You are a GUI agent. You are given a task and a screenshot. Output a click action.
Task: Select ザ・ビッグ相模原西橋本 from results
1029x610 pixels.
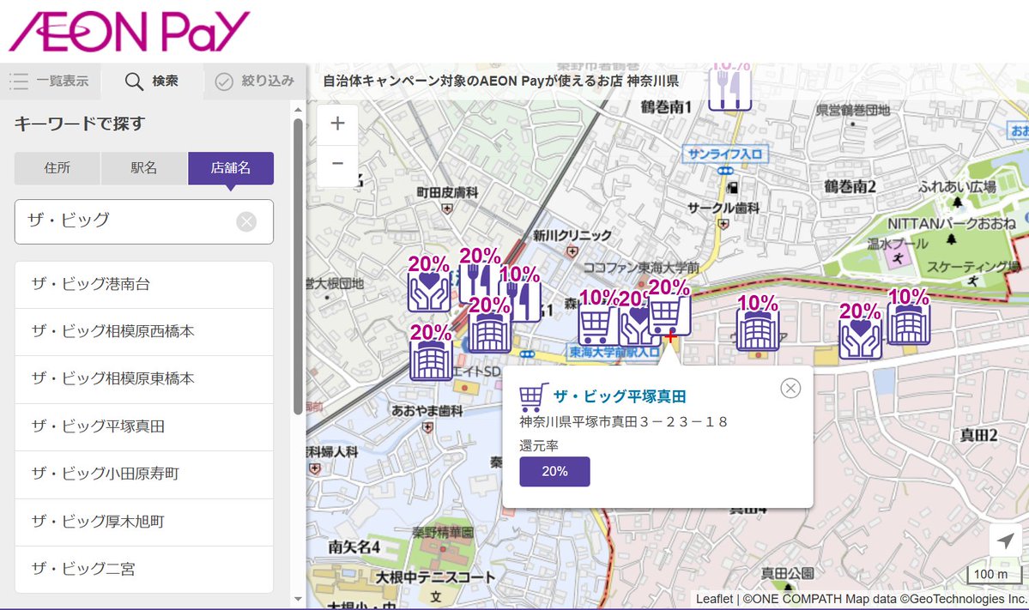tap(143, 332)
